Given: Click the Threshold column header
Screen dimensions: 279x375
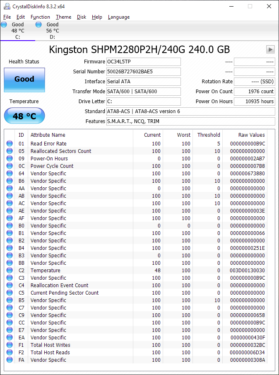Looking at the screenshot, I should pyautogui.click(x=207, y=135).
